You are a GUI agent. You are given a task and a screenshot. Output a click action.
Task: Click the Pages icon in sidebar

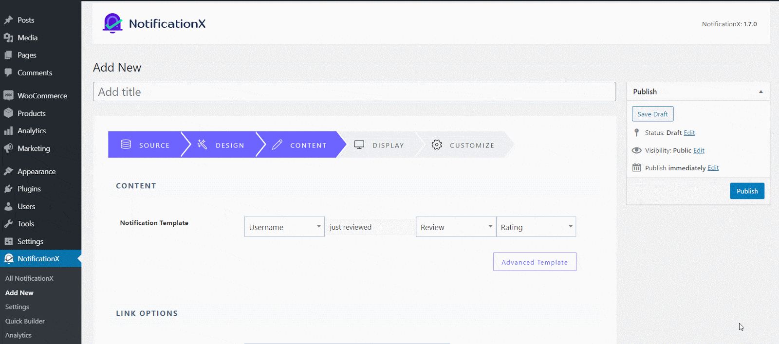[8, 55]
